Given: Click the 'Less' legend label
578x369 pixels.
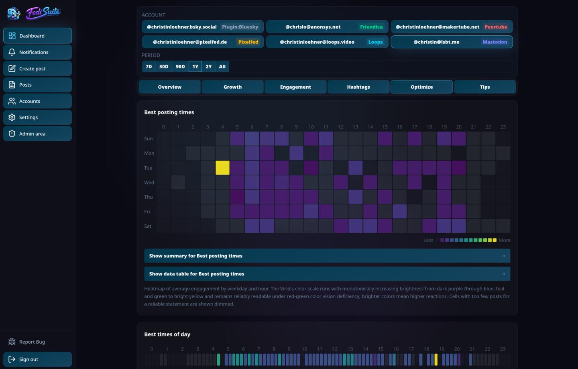Looking at the screenshot, I should (x=428, y=240).
